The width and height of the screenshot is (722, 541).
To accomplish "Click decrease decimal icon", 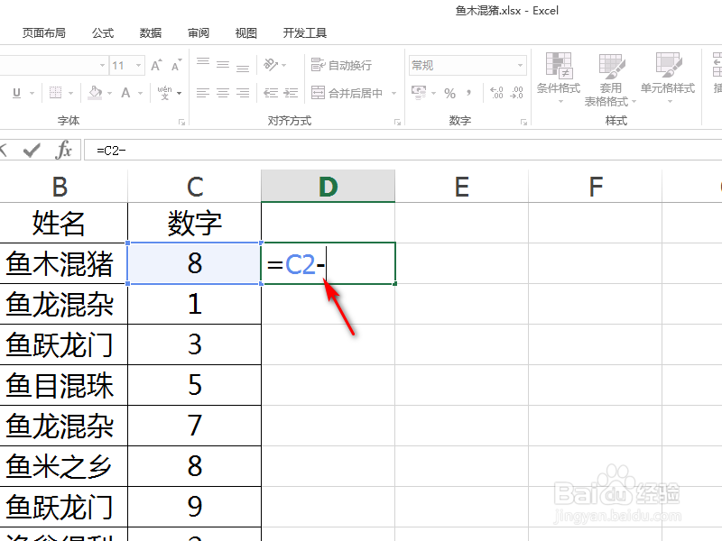I will 516,93.
